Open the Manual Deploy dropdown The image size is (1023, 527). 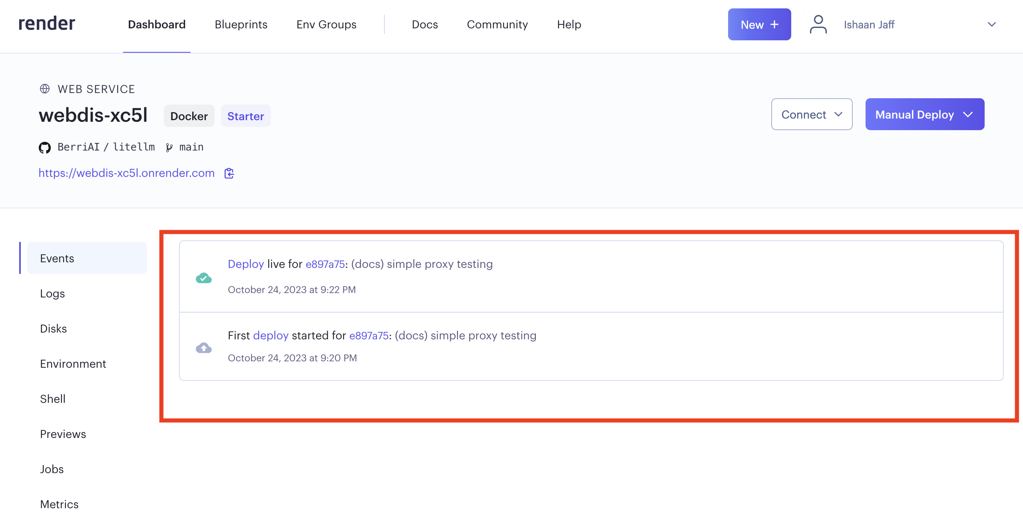pyautogui.click(x=924, y=115)
